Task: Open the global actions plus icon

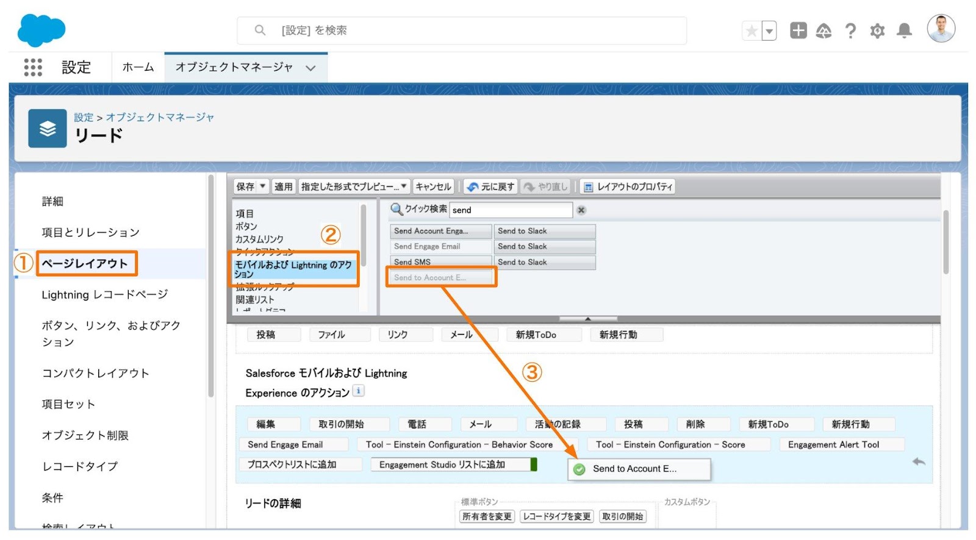Action: click(x=798, y=30)
